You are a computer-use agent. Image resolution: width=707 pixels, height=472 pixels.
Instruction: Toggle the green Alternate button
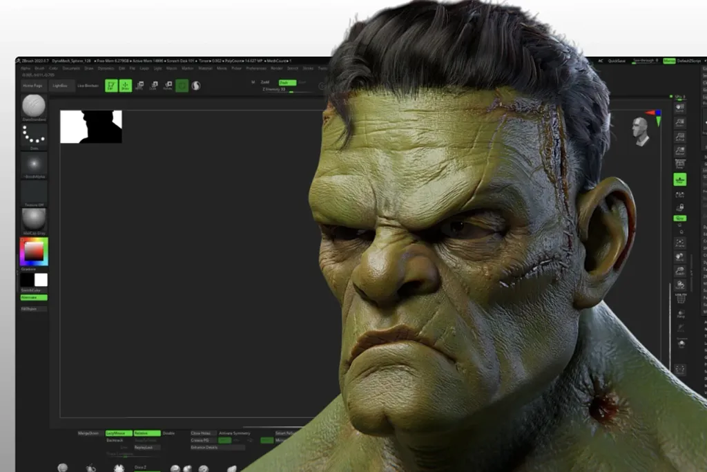[34, 298]
